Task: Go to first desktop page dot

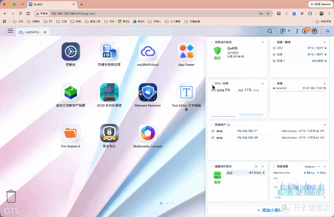Action: click(x=161, y=203)
